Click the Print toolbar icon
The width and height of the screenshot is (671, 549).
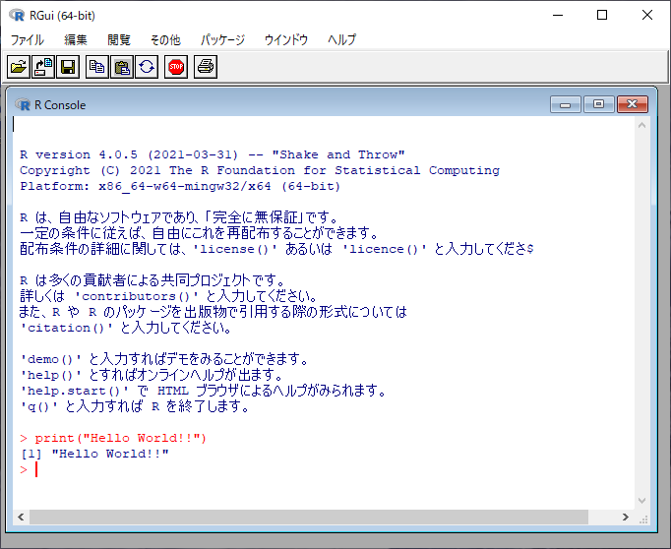point(206,67)
